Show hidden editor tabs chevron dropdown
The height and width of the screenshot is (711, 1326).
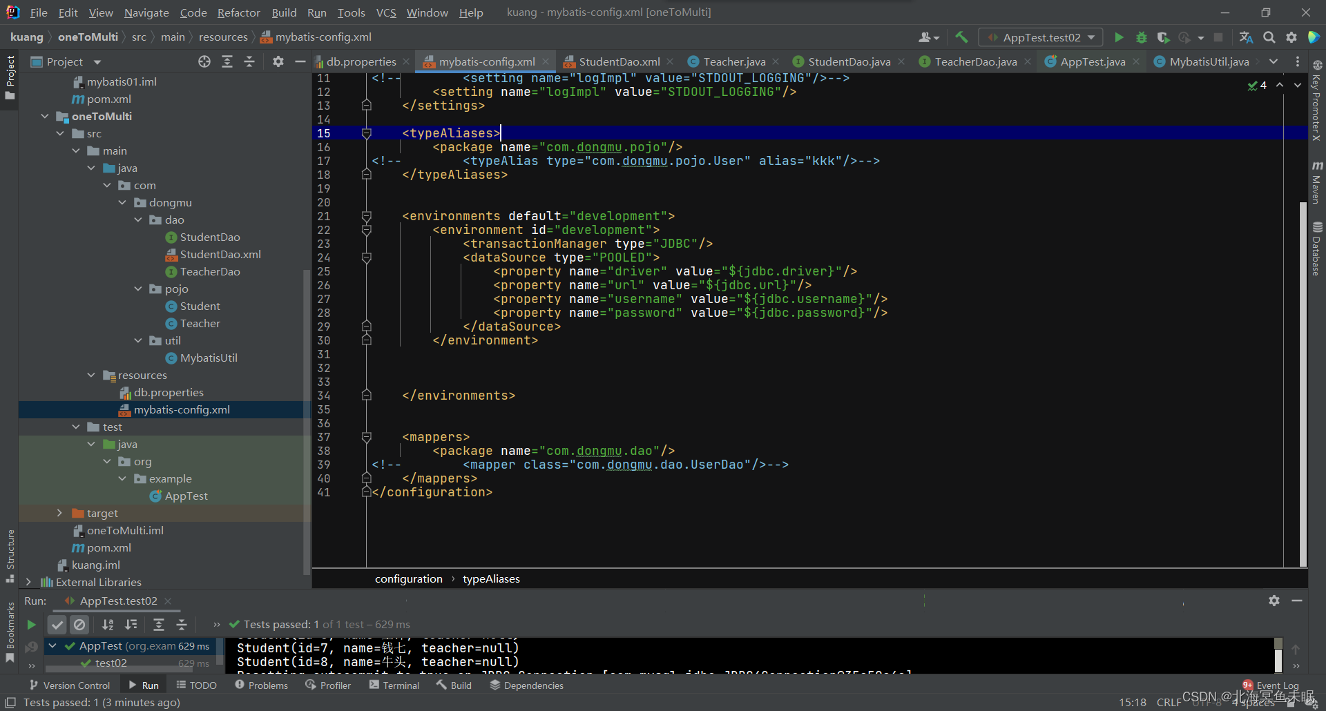pyautogui.click(x=1273, y=61)
